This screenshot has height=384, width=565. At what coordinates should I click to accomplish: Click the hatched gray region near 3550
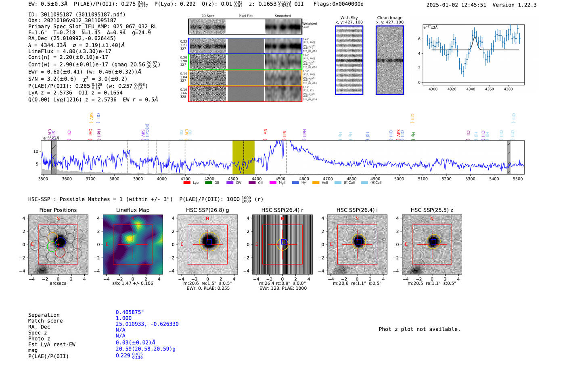click(x=54, y=157)
